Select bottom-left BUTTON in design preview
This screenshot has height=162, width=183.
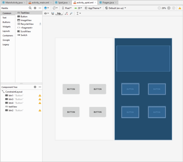[x=71, y=112]
